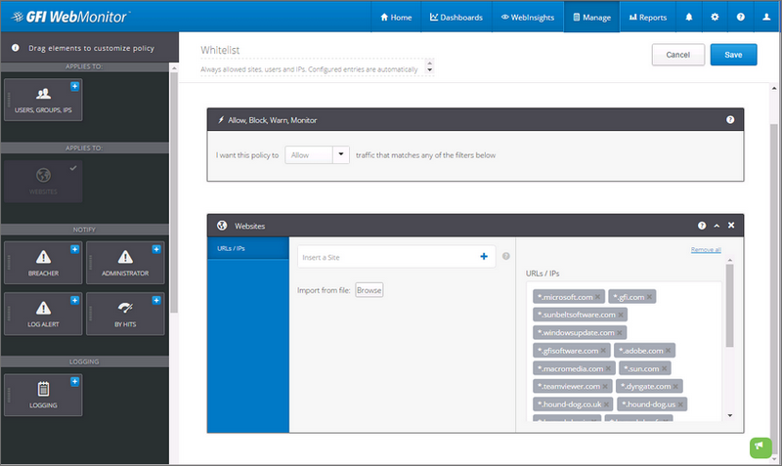Click the URL list scroll down arrow

point(730,415)
